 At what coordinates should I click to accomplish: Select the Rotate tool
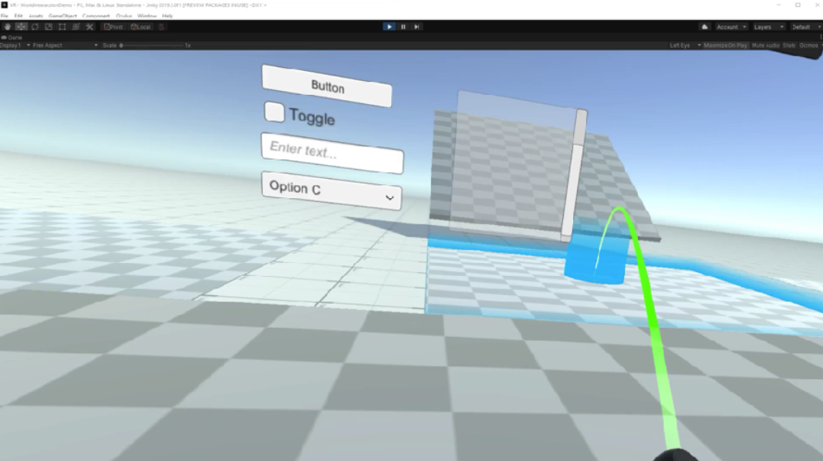point(35,27)
